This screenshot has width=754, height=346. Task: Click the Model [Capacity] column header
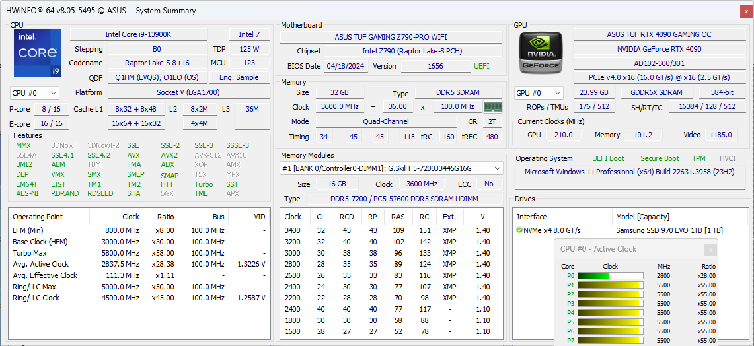coord(642,217)
